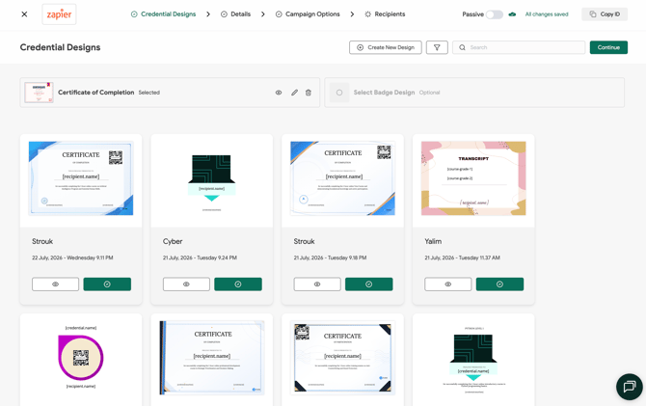This screenshot has width=646, height=406.
Task: Open the dark blue bordered certificate thumbnail
Action: coord(212,358)
